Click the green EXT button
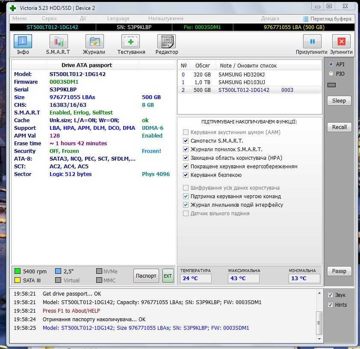360x349 pixels. tap(168, 276)
